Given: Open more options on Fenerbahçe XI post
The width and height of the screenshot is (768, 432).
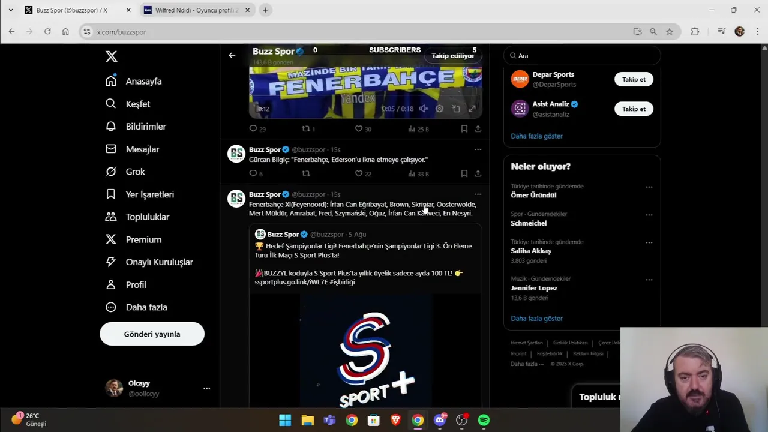Looking at the screenshot, I should 478,194.
